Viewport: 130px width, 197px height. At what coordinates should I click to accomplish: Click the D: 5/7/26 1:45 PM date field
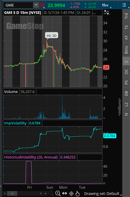click(59, 12)
